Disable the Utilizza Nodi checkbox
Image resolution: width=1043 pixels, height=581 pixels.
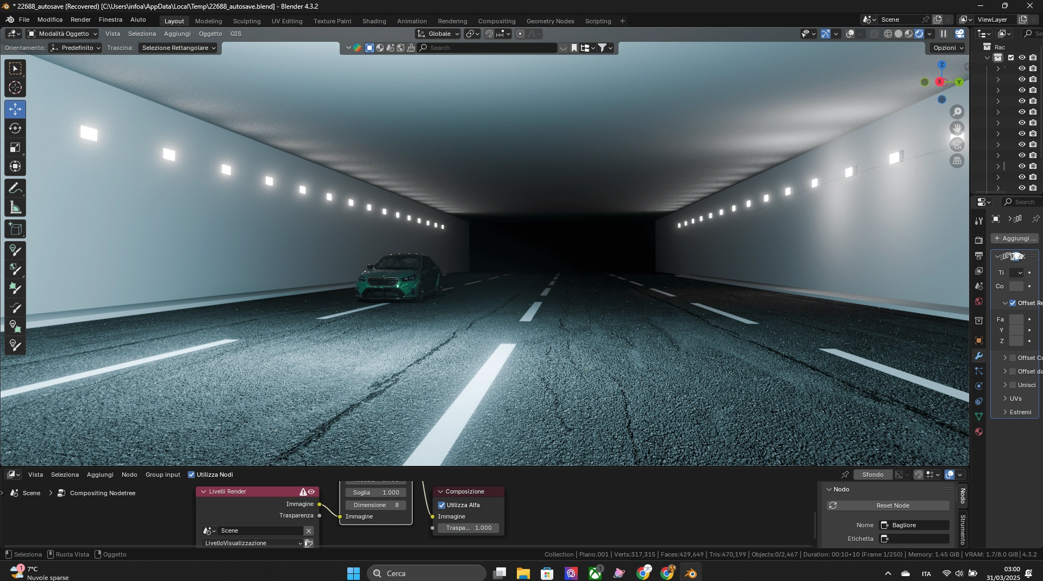pyautogui.click(x=191, y=475)
